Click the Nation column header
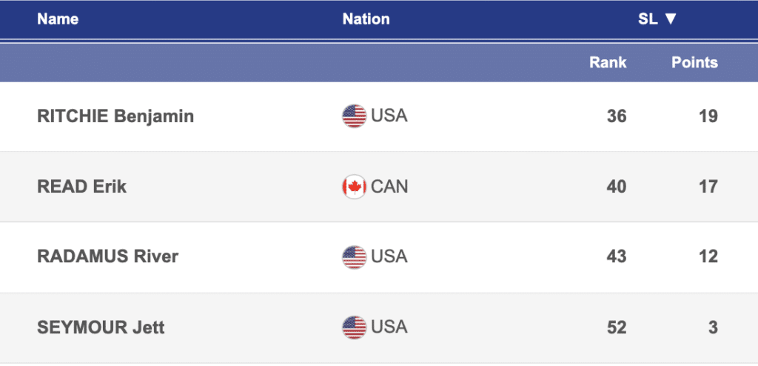 point(366,19)
